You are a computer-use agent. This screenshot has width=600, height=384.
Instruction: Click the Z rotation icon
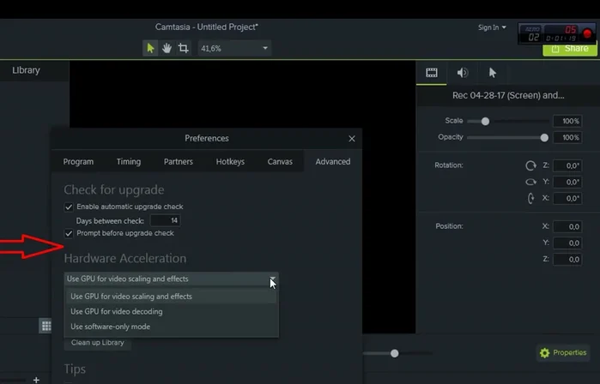tap(530, 165)
